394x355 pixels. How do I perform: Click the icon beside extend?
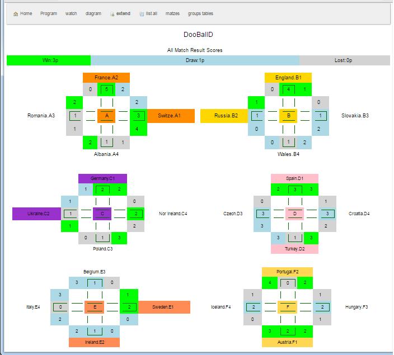[x=112, y=14]
